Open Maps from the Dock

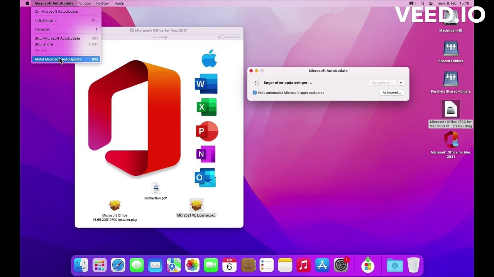[174, 265]
